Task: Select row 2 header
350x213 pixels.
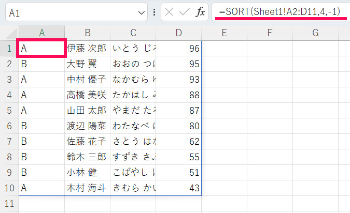Action: 9,64
